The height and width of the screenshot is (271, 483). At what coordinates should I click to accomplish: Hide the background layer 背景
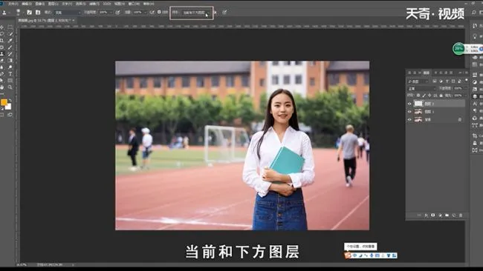(x=409, y=120)
